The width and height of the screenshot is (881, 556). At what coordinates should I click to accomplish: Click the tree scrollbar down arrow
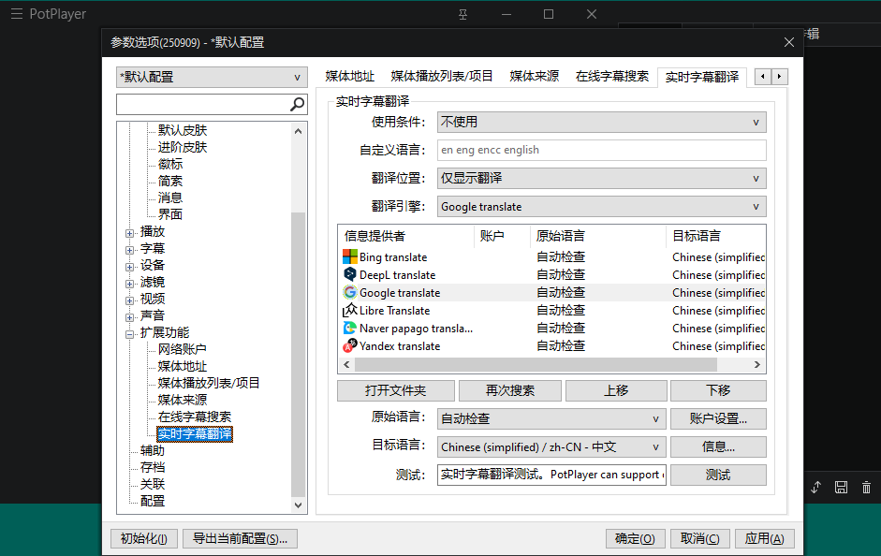[x=299, y=505]
